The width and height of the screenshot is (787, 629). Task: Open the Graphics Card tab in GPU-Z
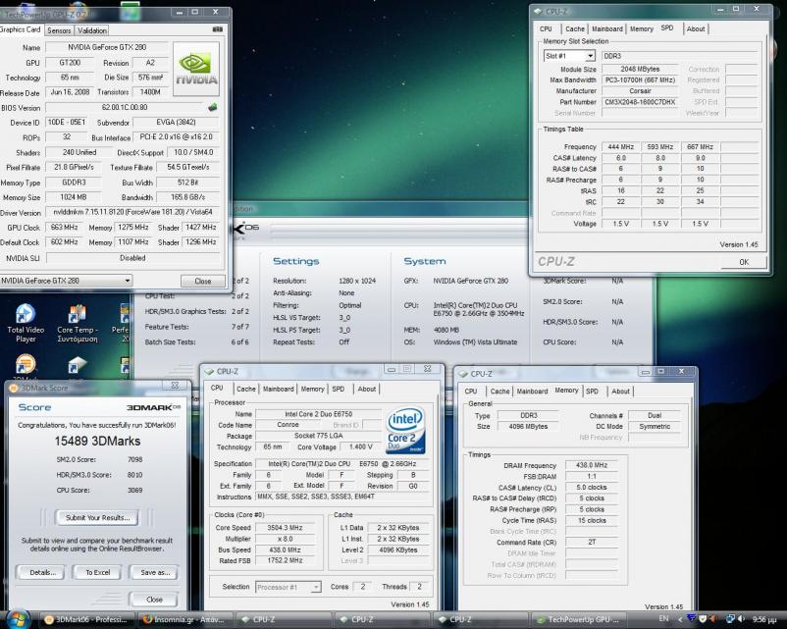point(20,29)
